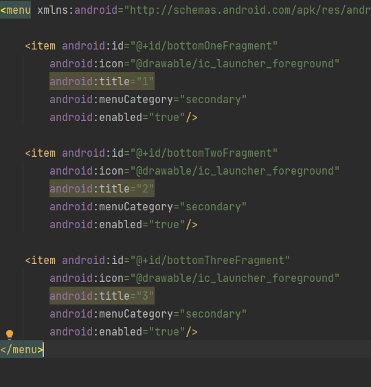This screenshot has height=387, width=371.
Task: Click menuCategory "secondary" under title 1
Action: [213, 100]
